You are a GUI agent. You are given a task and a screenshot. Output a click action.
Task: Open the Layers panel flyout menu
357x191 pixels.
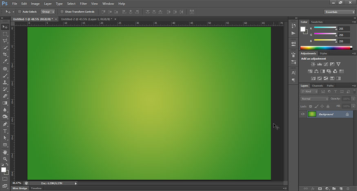[x=354, y=86]
